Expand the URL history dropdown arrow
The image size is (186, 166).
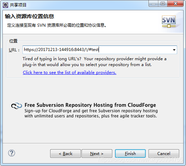point(174,50)
